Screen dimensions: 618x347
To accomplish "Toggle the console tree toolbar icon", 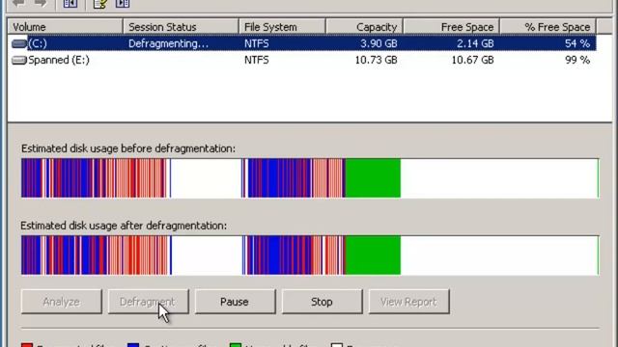I will 70,4.
